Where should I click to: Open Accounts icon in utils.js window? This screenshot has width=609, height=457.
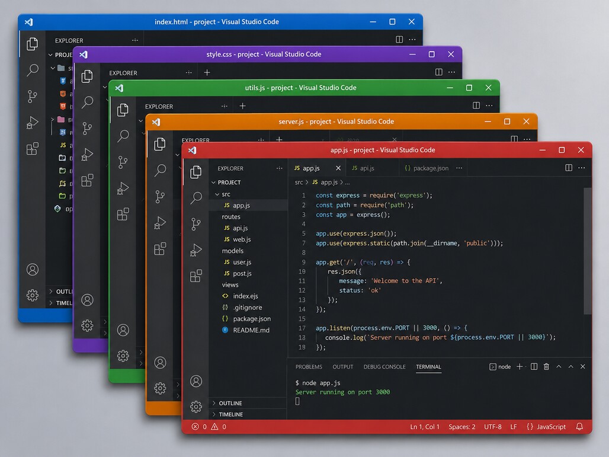[123, 330]
